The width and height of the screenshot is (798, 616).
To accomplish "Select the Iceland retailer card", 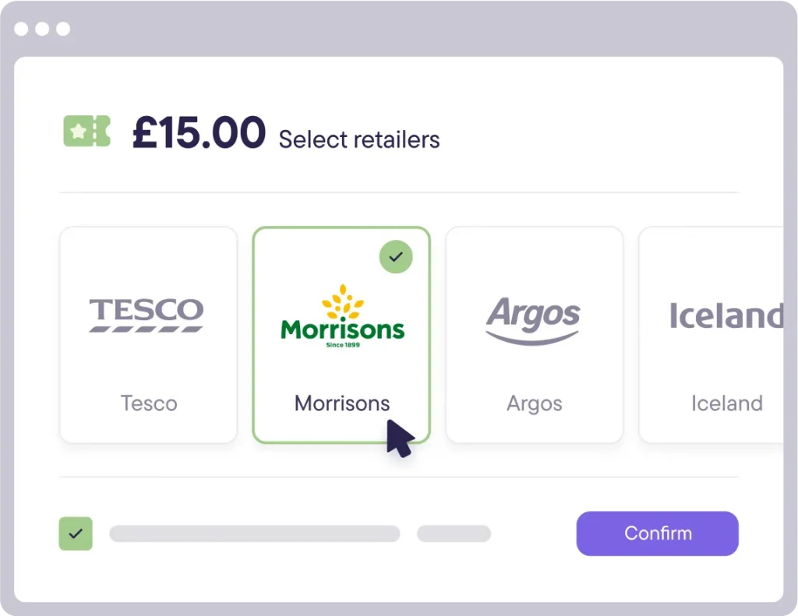I will [x=711, y=335].
